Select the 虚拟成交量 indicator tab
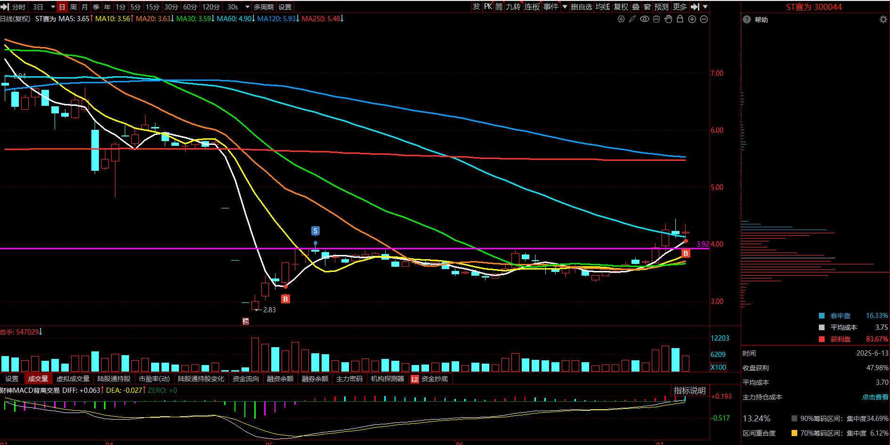 pyautogui.click(x=73, y=379)
